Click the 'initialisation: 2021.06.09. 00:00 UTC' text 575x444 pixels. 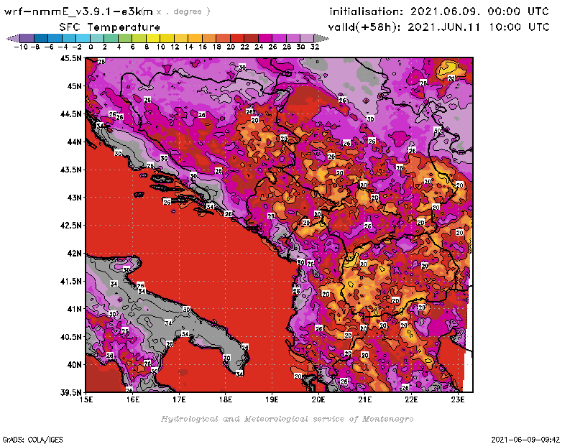439,11
